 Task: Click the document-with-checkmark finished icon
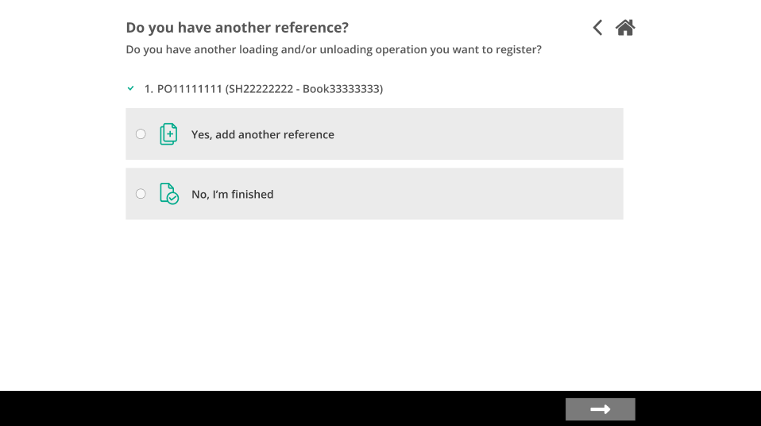tap(169, 194)
